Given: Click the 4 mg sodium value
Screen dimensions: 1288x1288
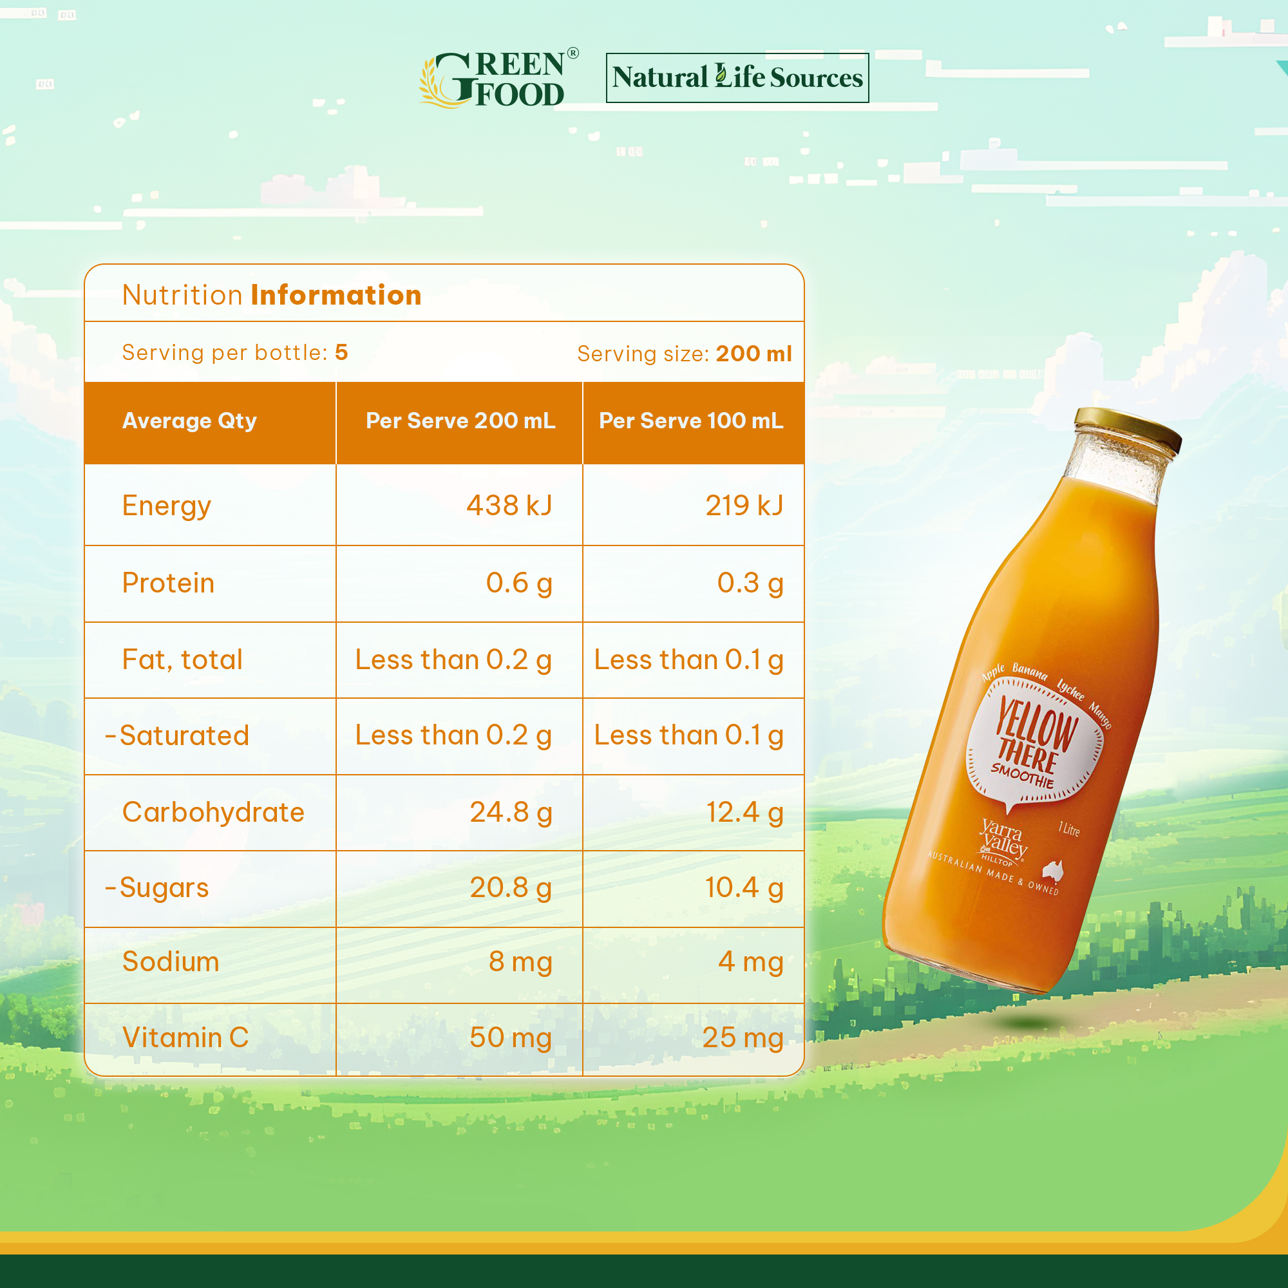Looking at the screenshot, I should click(x=751, y=963).
